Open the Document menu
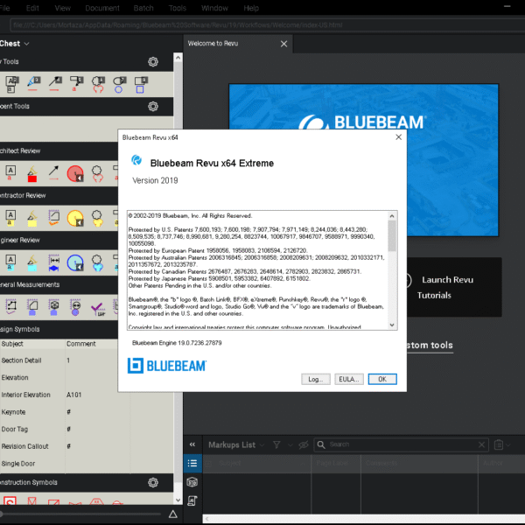The width and height of the screenshot is (525, 525). point(102,8)
